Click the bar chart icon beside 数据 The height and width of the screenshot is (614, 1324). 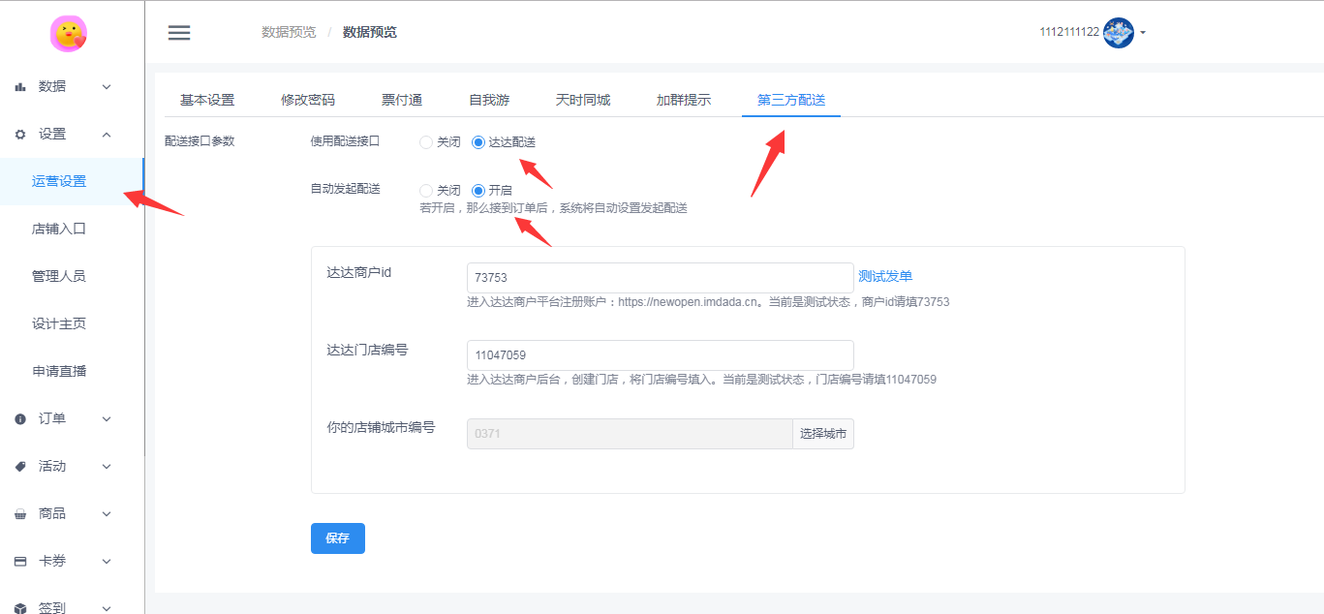tap(20, 86)
